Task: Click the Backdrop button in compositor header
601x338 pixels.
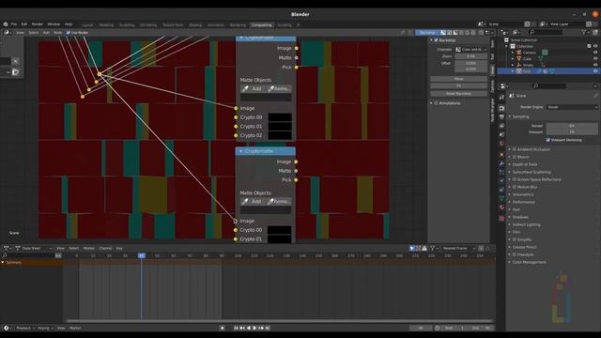Action: pos(427,33)
